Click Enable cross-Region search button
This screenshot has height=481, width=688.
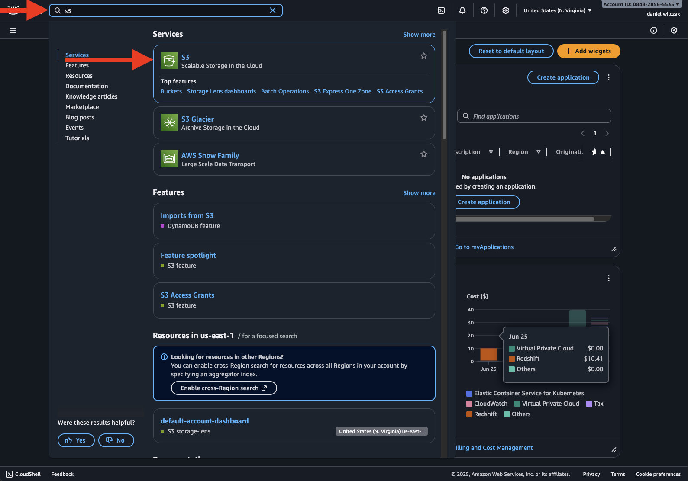click(224, 388)
